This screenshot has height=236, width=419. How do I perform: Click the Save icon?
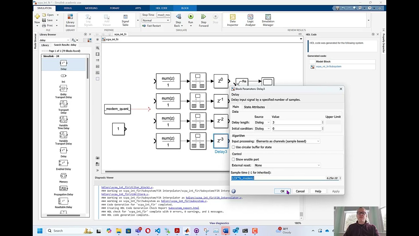[x=44, y=20]
